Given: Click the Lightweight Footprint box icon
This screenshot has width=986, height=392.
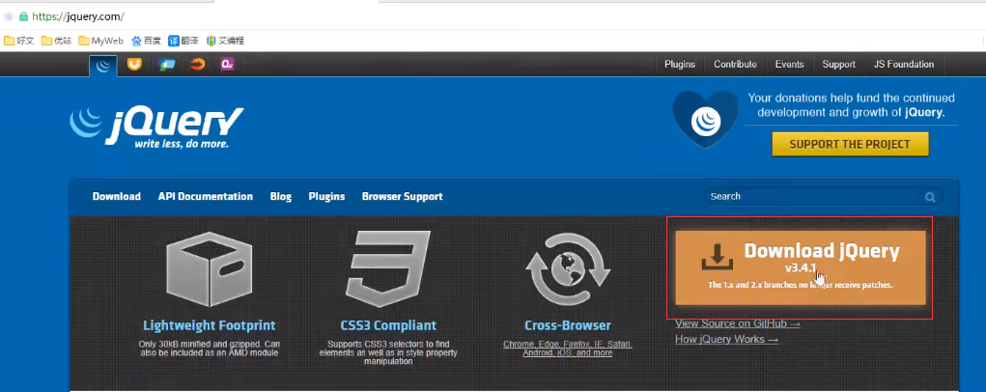Looking at the screenshot, I should [x=210, y=268].
